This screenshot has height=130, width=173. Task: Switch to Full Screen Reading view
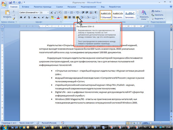131,123
